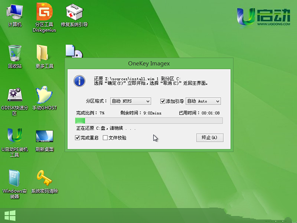
Task: Click 刷新桌面 refresh desktop icon
Action: click(x=44, y=137)
